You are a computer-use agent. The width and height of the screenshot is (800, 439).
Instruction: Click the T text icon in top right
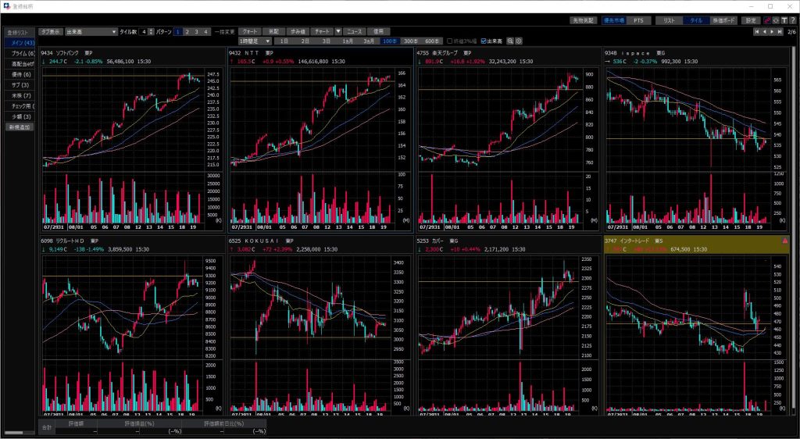(784, 20)
